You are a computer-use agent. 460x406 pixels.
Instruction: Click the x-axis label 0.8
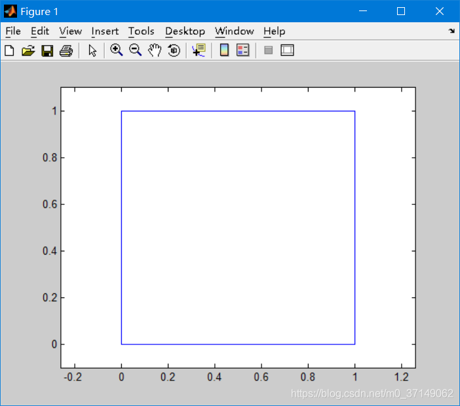point(308,377)
